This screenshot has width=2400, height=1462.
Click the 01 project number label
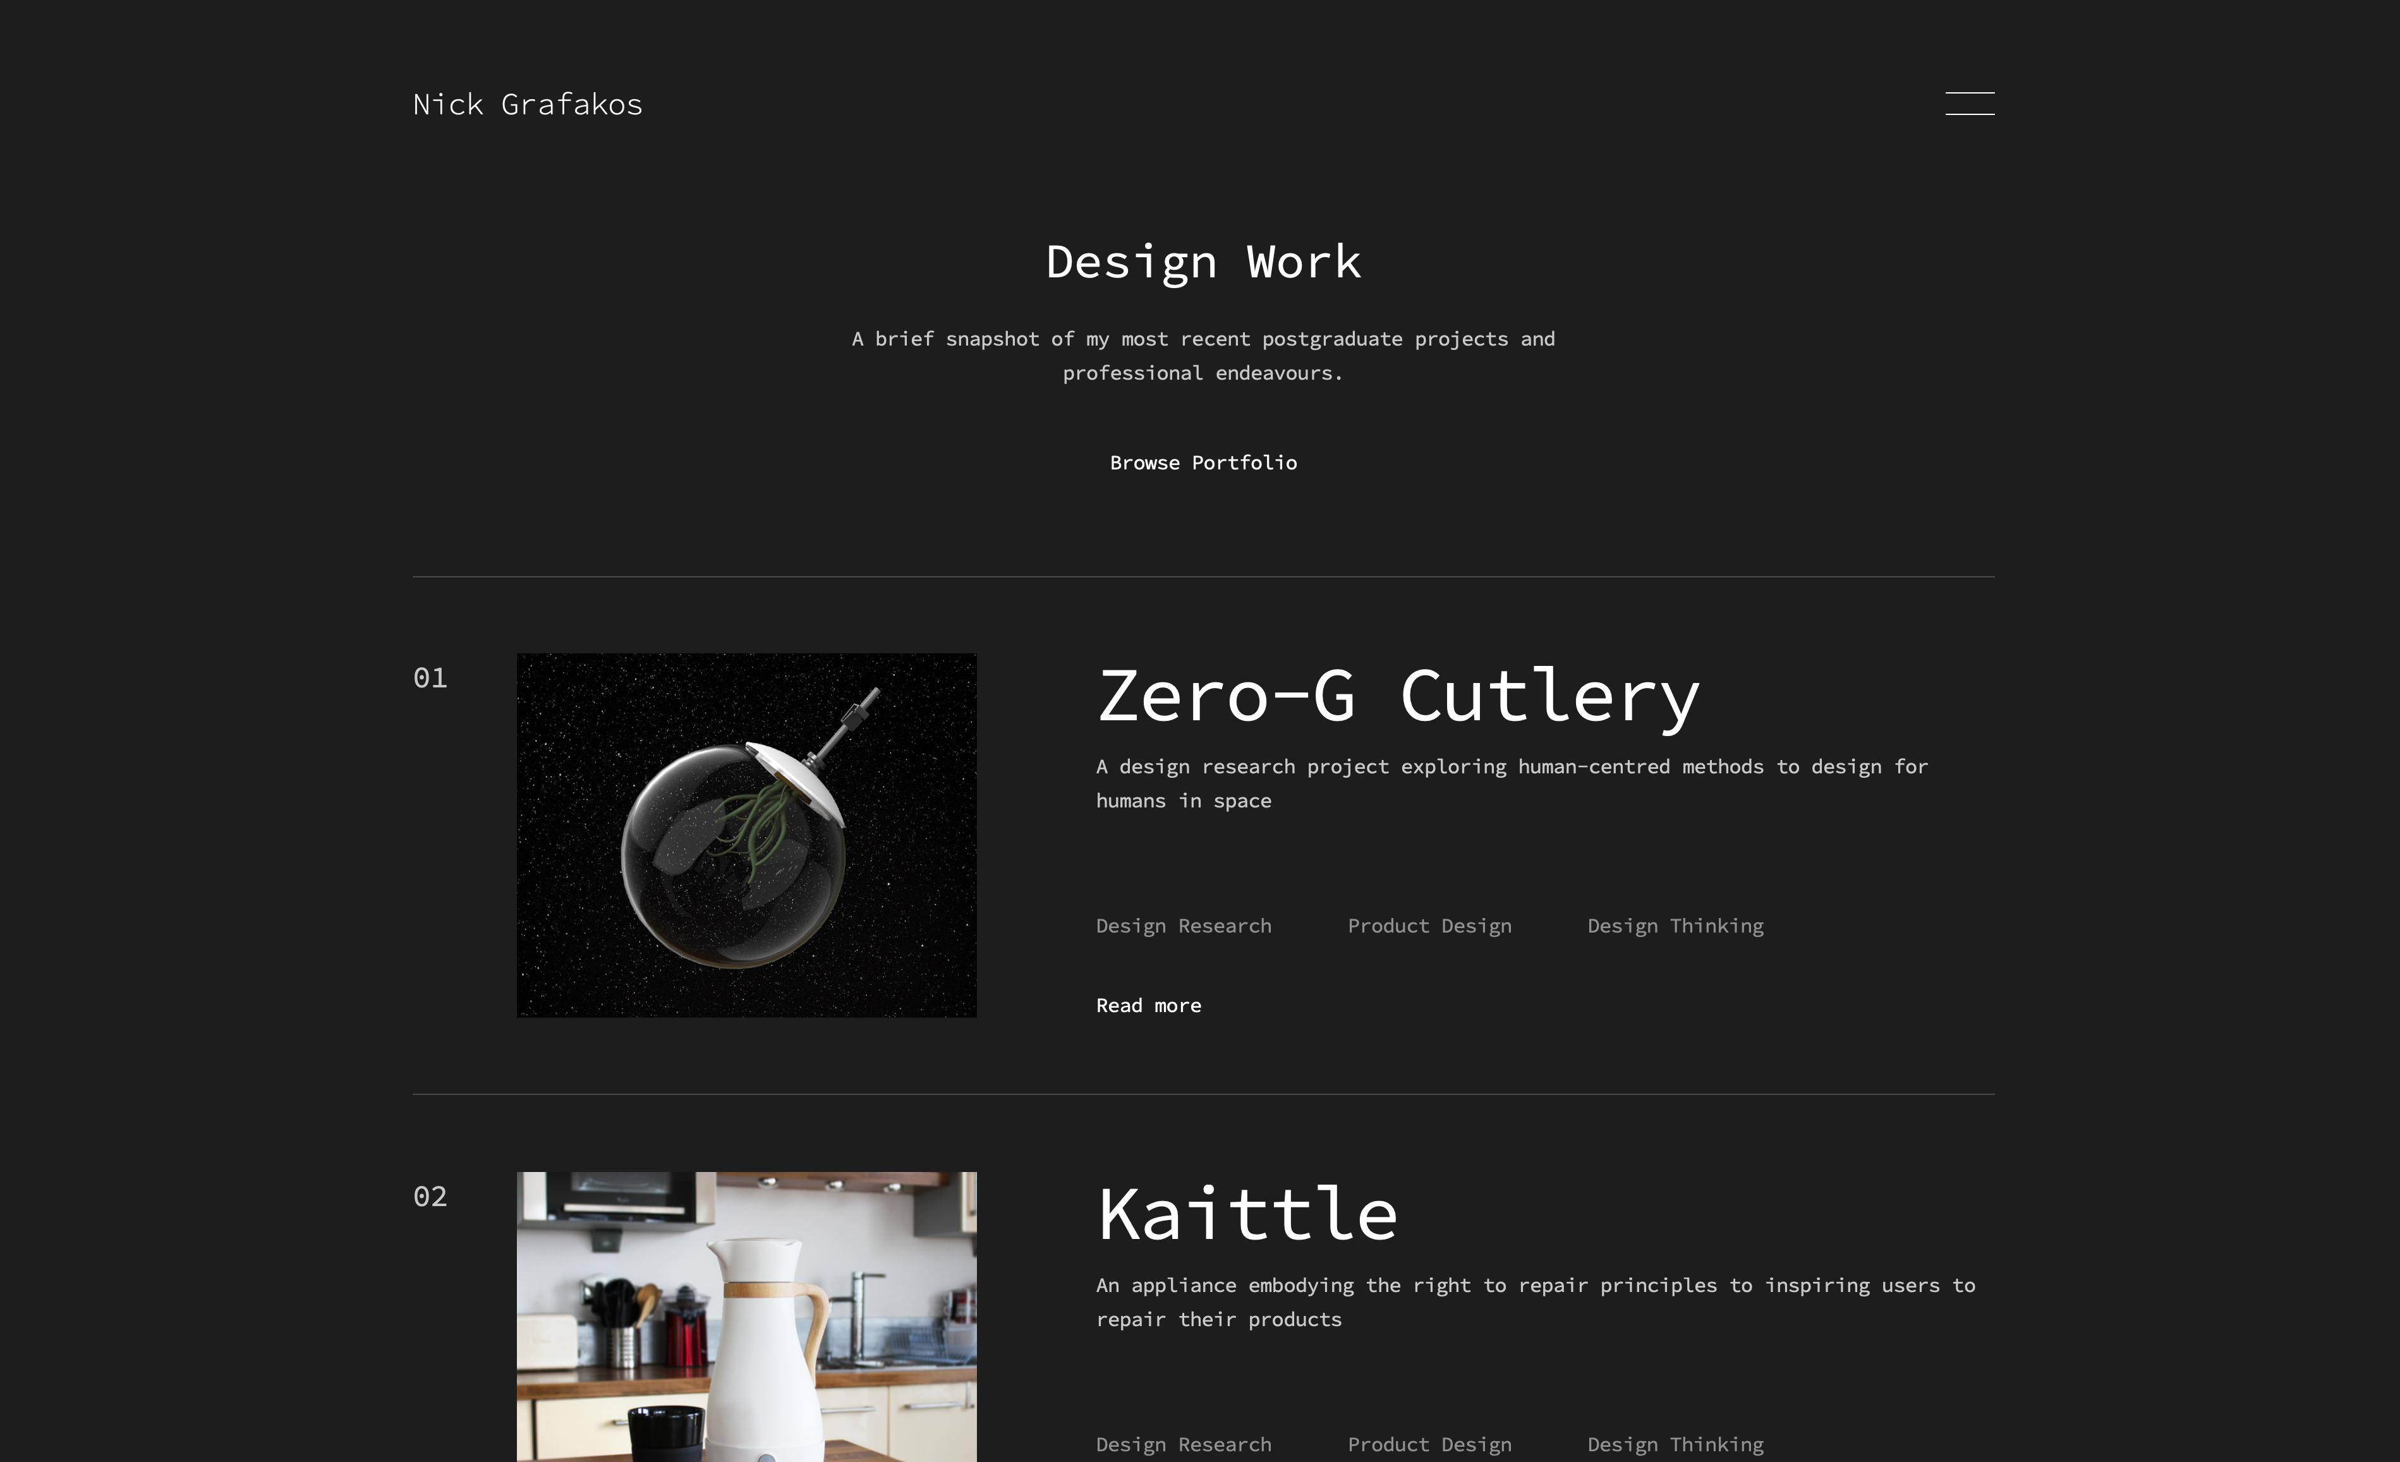pyautogui.click(x=430, y=678)
